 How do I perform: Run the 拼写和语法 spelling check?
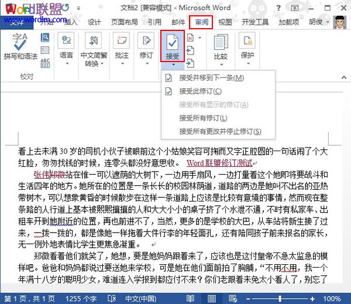[x=20, y=46]
